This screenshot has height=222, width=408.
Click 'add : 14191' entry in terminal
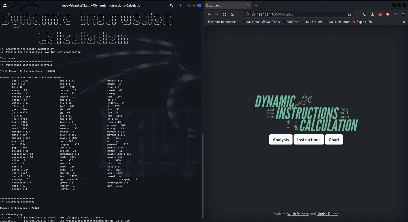20,81
